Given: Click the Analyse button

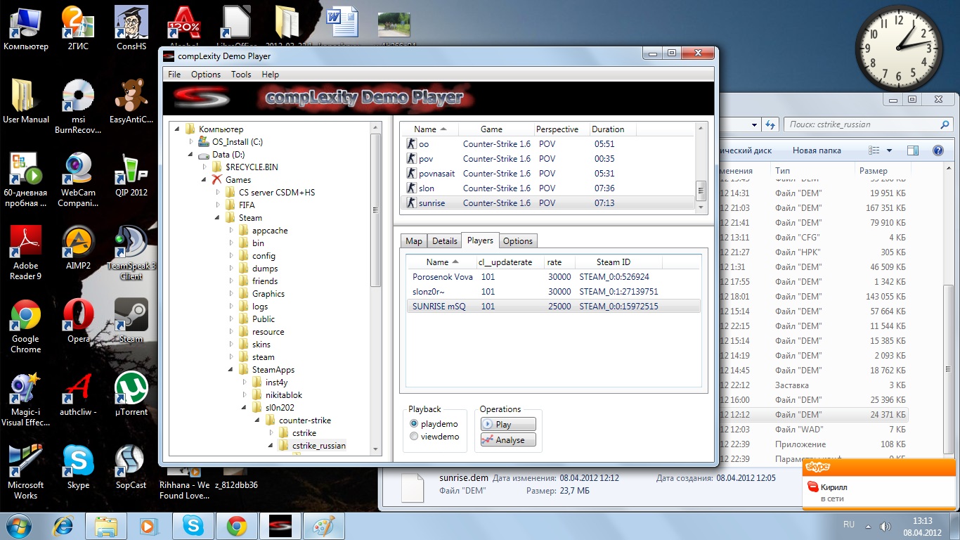Looking at the screenshot, I should click(x=508, y=440).
